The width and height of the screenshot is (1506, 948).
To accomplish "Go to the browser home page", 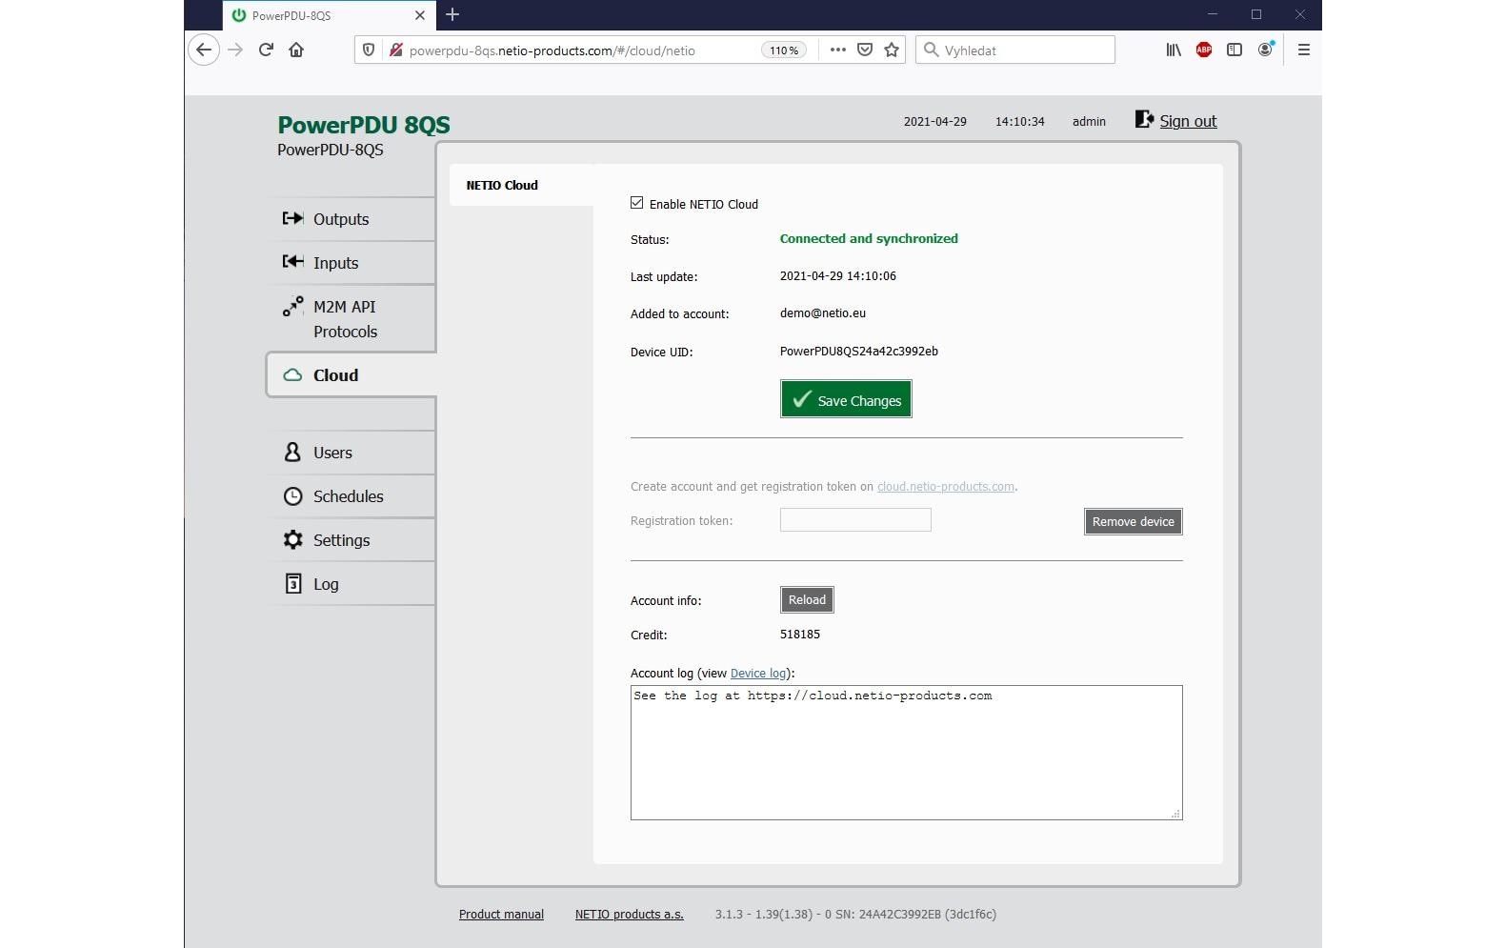I will pyautogui.click(x=296, y=50).
